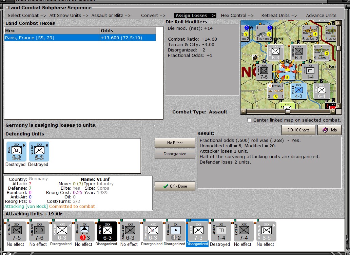The height and width of the screenshot is (255, 350).
Task: Click the Disorganize button
Action: coord(175,154)
